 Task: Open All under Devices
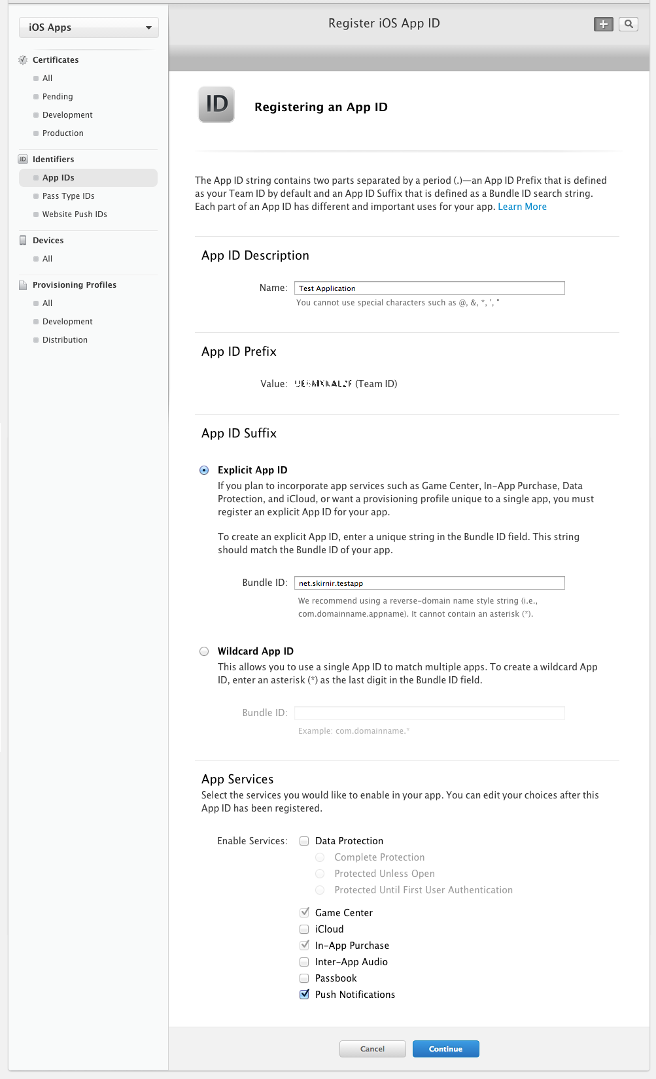47,259
